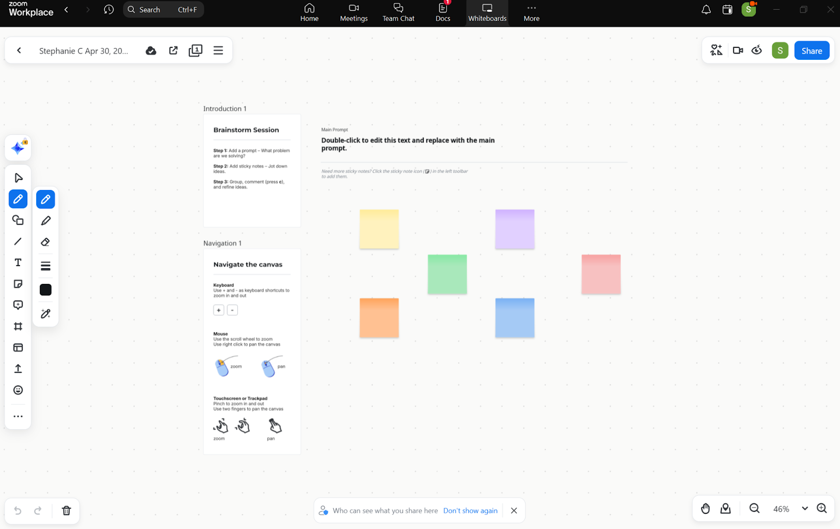Open the AI Companion sparkle tool

tap(18, 148)
